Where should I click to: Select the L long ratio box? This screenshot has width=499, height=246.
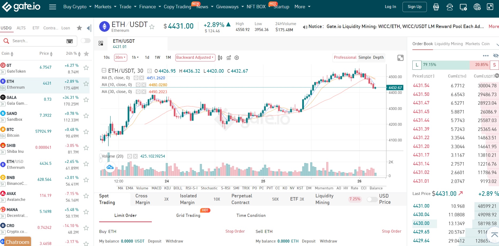(x=417, y=65)
